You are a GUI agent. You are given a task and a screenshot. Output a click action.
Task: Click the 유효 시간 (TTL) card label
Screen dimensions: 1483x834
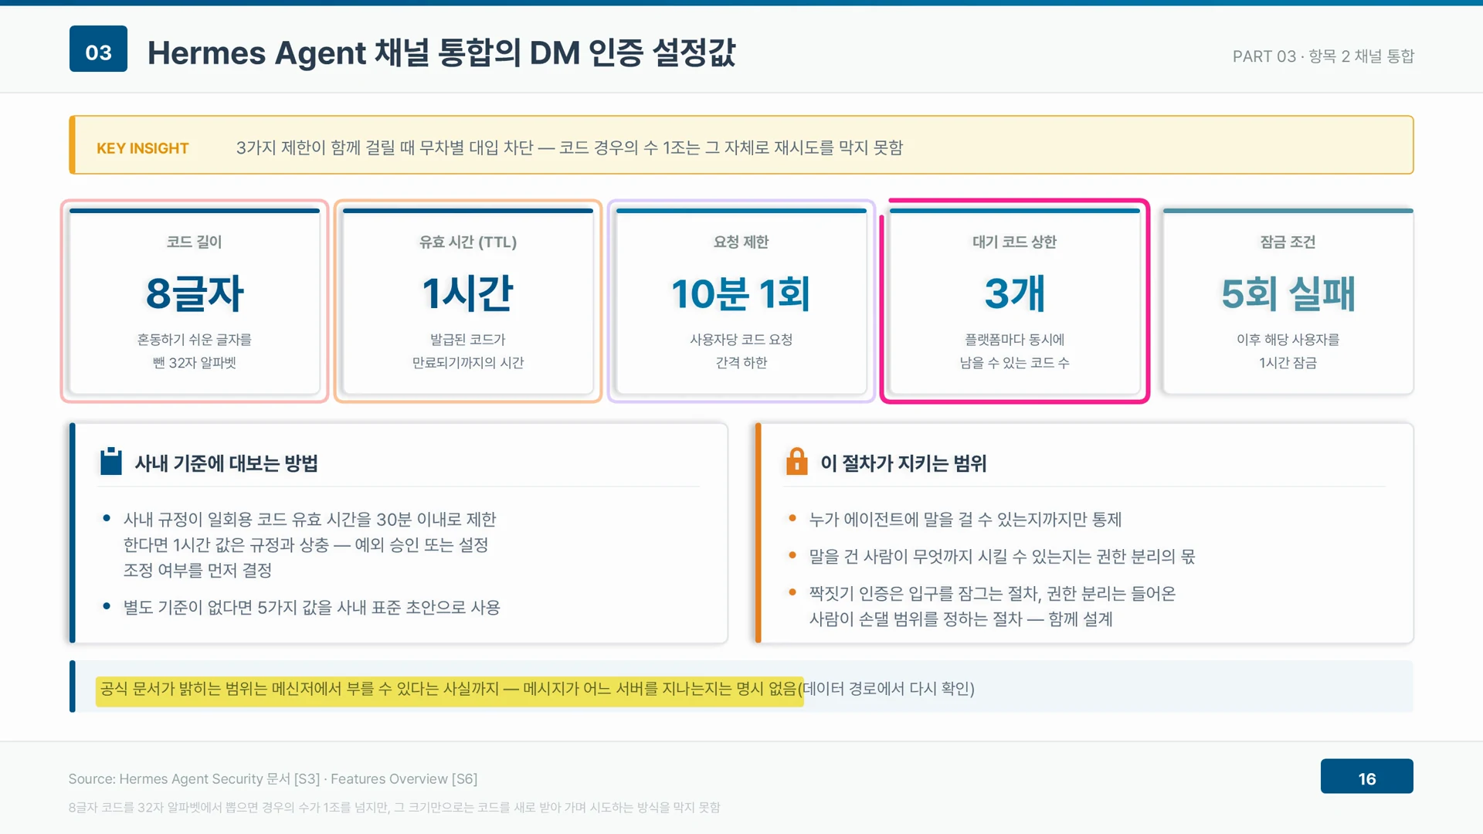(468, 242)
